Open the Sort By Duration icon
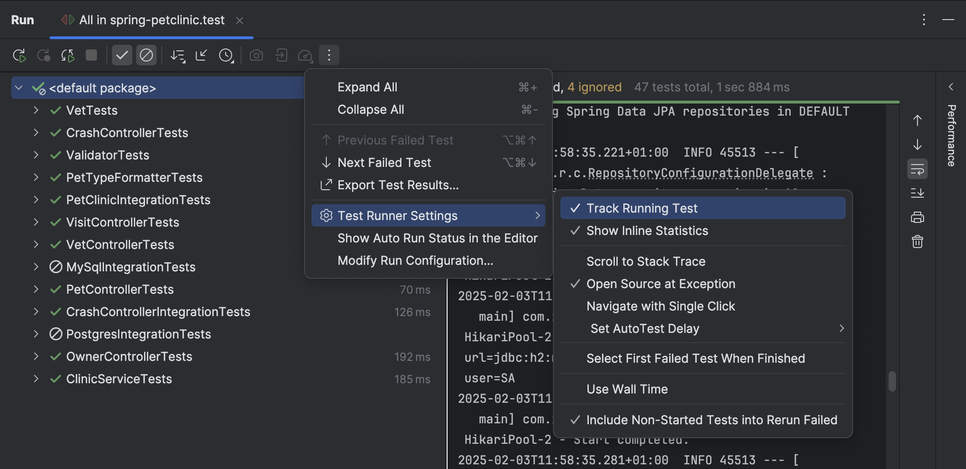Viewport: 966px width, 469px height. point(178,55)
